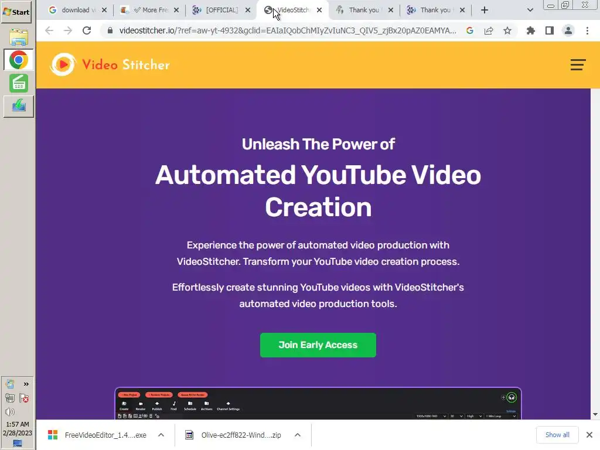
Task: Click the Show desktop icon
Action: (18, 444)
